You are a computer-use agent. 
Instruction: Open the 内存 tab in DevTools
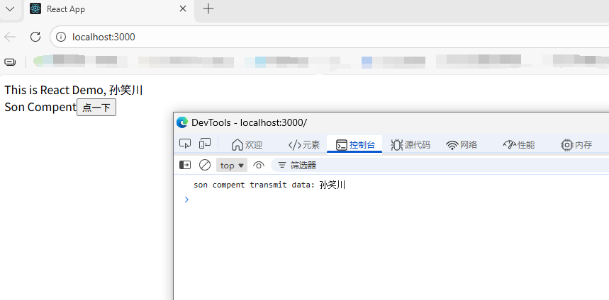pos(576,145)
